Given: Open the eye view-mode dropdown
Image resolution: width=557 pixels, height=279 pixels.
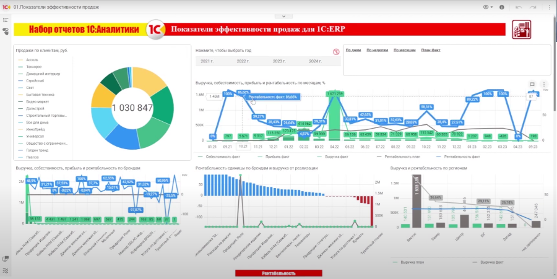Looking at the screenshot, I should coord(488,7).
